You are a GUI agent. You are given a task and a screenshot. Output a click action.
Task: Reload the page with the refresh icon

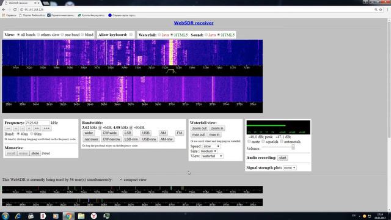[15, 10]
